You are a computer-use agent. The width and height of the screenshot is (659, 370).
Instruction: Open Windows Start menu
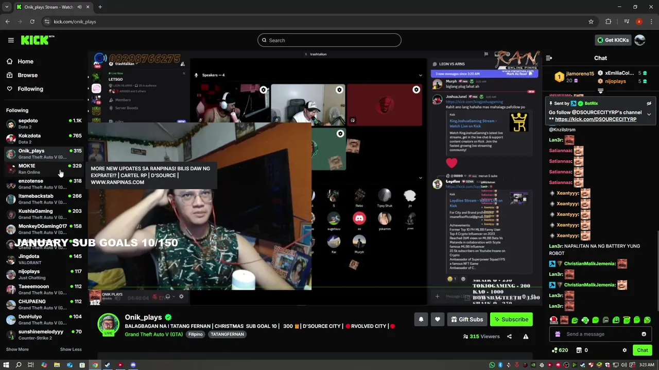[6, 365]
